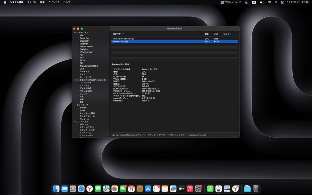Screen dimensions: 312x195
Task: Click sort chevron in ビデオカード column header
Action: click(x=202, y=34)
